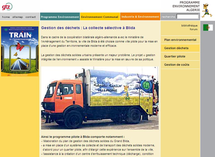Viewport: 215px width, 157px height.
Task: Open the Train de l'Environnement poster
Action: coord(20,51)
